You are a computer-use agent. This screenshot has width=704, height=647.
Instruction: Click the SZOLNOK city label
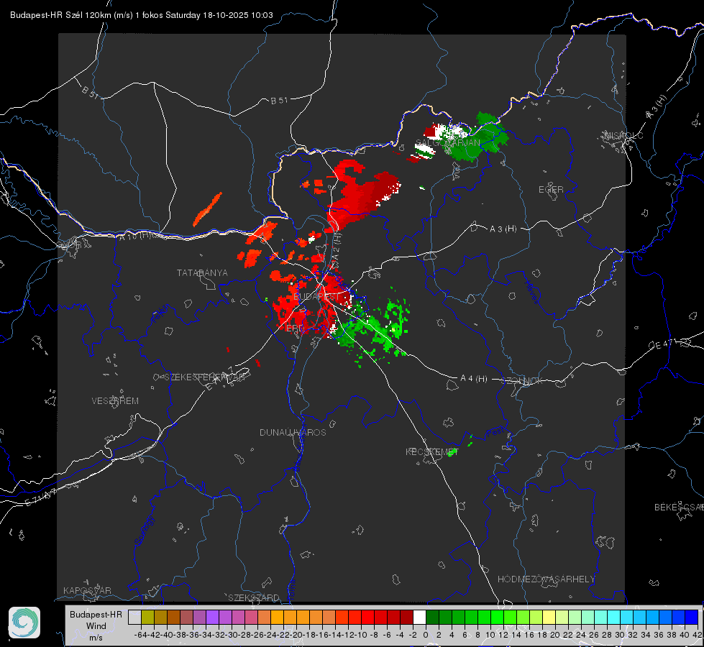tap(522, 381)
